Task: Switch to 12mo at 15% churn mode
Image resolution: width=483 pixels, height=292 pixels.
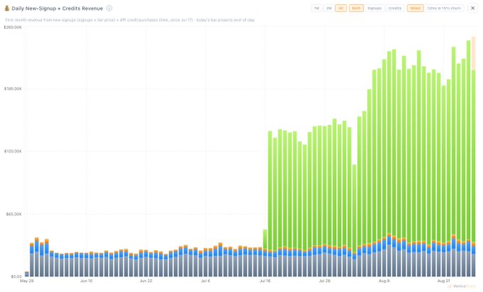Action: click(444, 9)
